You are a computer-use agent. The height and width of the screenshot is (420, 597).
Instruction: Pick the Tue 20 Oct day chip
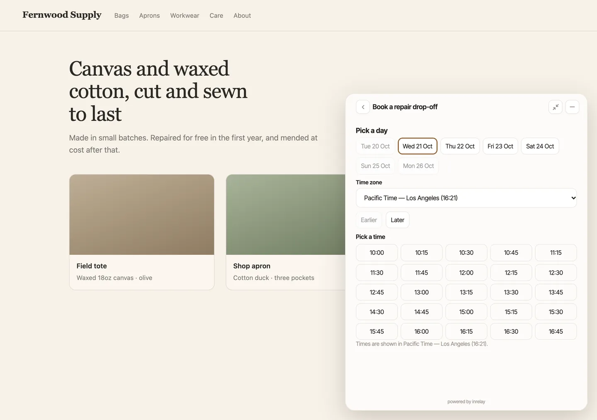click(x=375, y=146)
